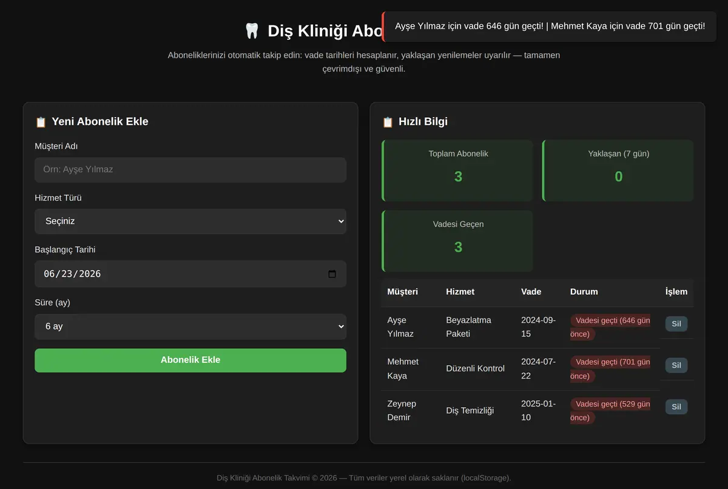The image size is (728, 489).
Task: Click the Toplam Abonelik stat card
Action: click(457, 170)
